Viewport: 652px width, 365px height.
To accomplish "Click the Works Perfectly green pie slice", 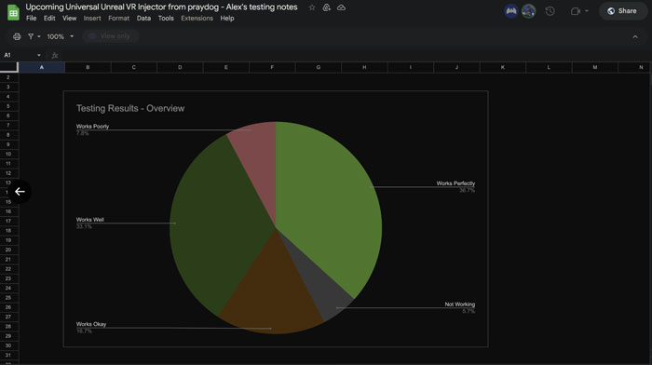I will click(x=329, y=199).
